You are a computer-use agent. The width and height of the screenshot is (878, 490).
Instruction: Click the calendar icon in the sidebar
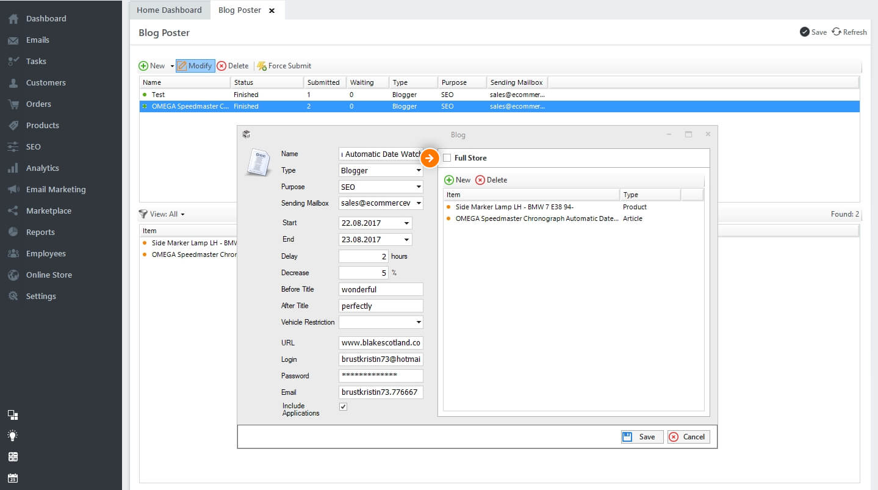click(13, 478)
